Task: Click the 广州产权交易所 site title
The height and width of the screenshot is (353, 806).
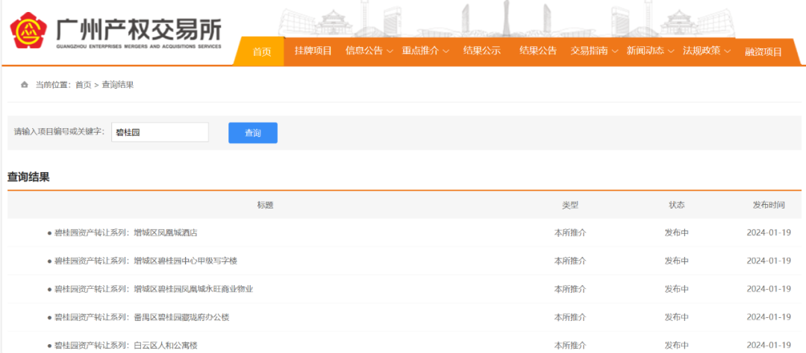Action: coord(138,30)
